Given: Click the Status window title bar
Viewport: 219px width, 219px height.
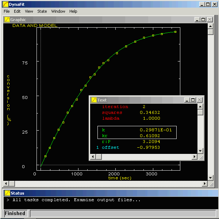Looking at the screenshot, I should tap(111, 193).
